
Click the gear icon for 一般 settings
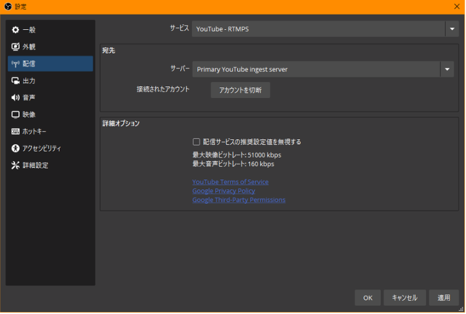(16, 30)
